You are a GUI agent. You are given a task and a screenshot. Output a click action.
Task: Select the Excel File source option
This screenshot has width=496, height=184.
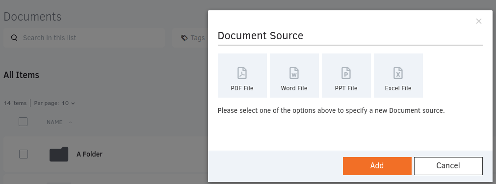click(398, 76)
